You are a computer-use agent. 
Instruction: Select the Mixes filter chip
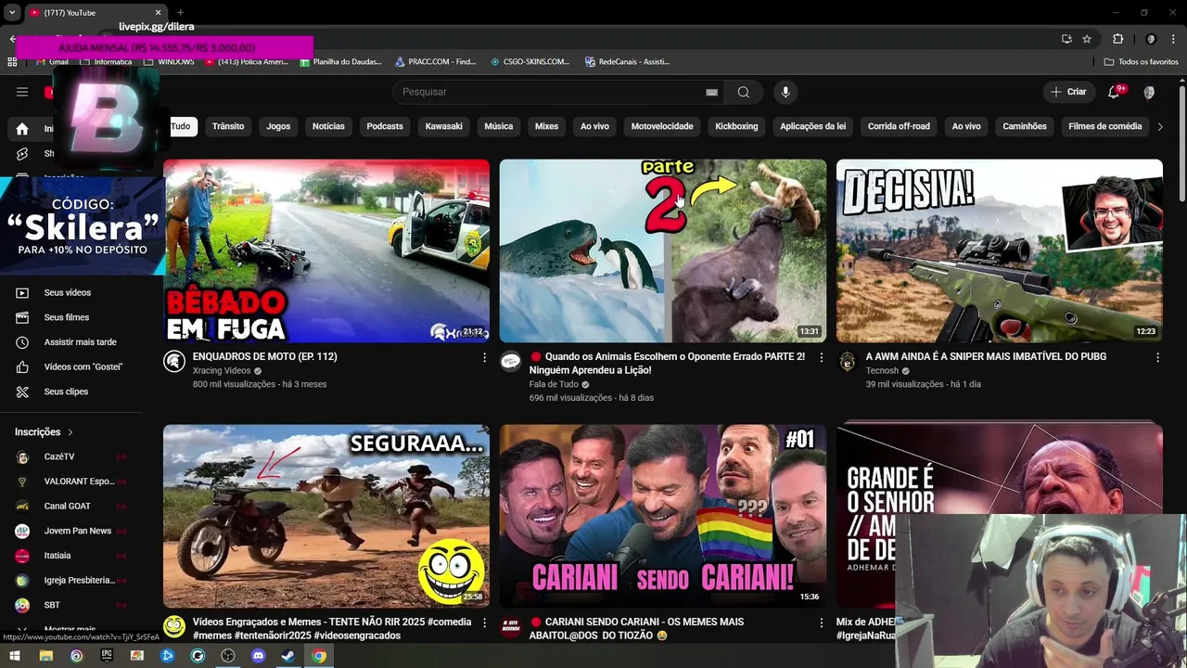tap(547, 126)
